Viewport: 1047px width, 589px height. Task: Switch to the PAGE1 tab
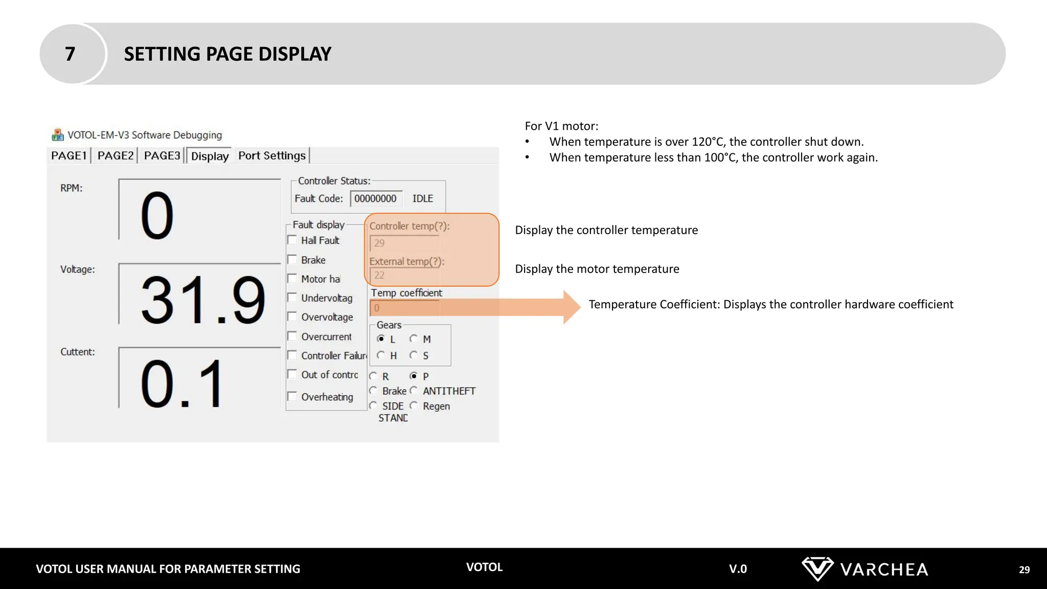69,155
